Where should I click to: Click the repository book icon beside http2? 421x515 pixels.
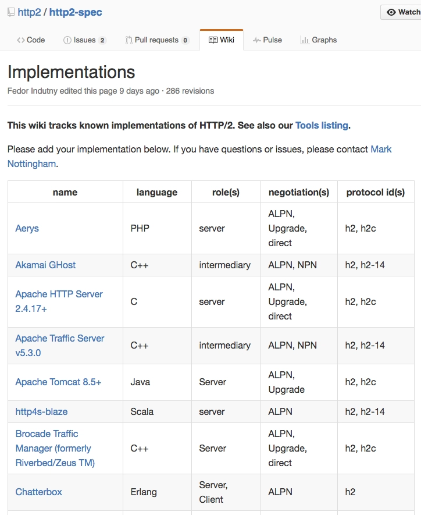click(11, 12)
